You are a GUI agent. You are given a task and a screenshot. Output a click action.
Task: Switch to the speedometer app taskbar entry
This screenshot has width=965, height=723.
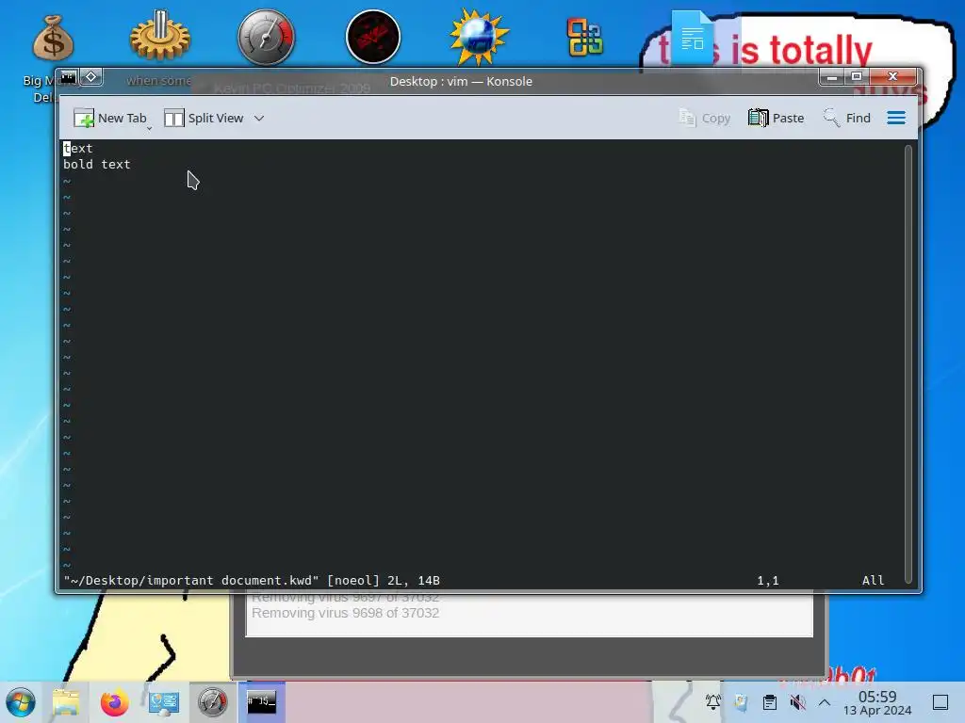click(212, 702)
